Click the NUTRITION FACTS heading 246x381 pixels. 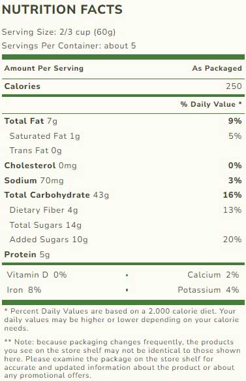click(62, 10)
